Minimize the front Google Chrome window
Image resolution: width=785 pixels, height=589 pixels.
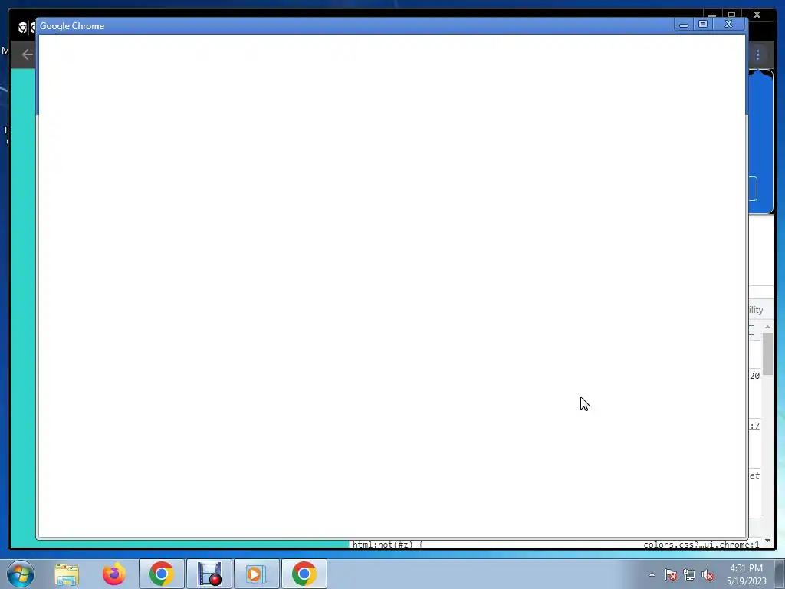click(684, 24)
